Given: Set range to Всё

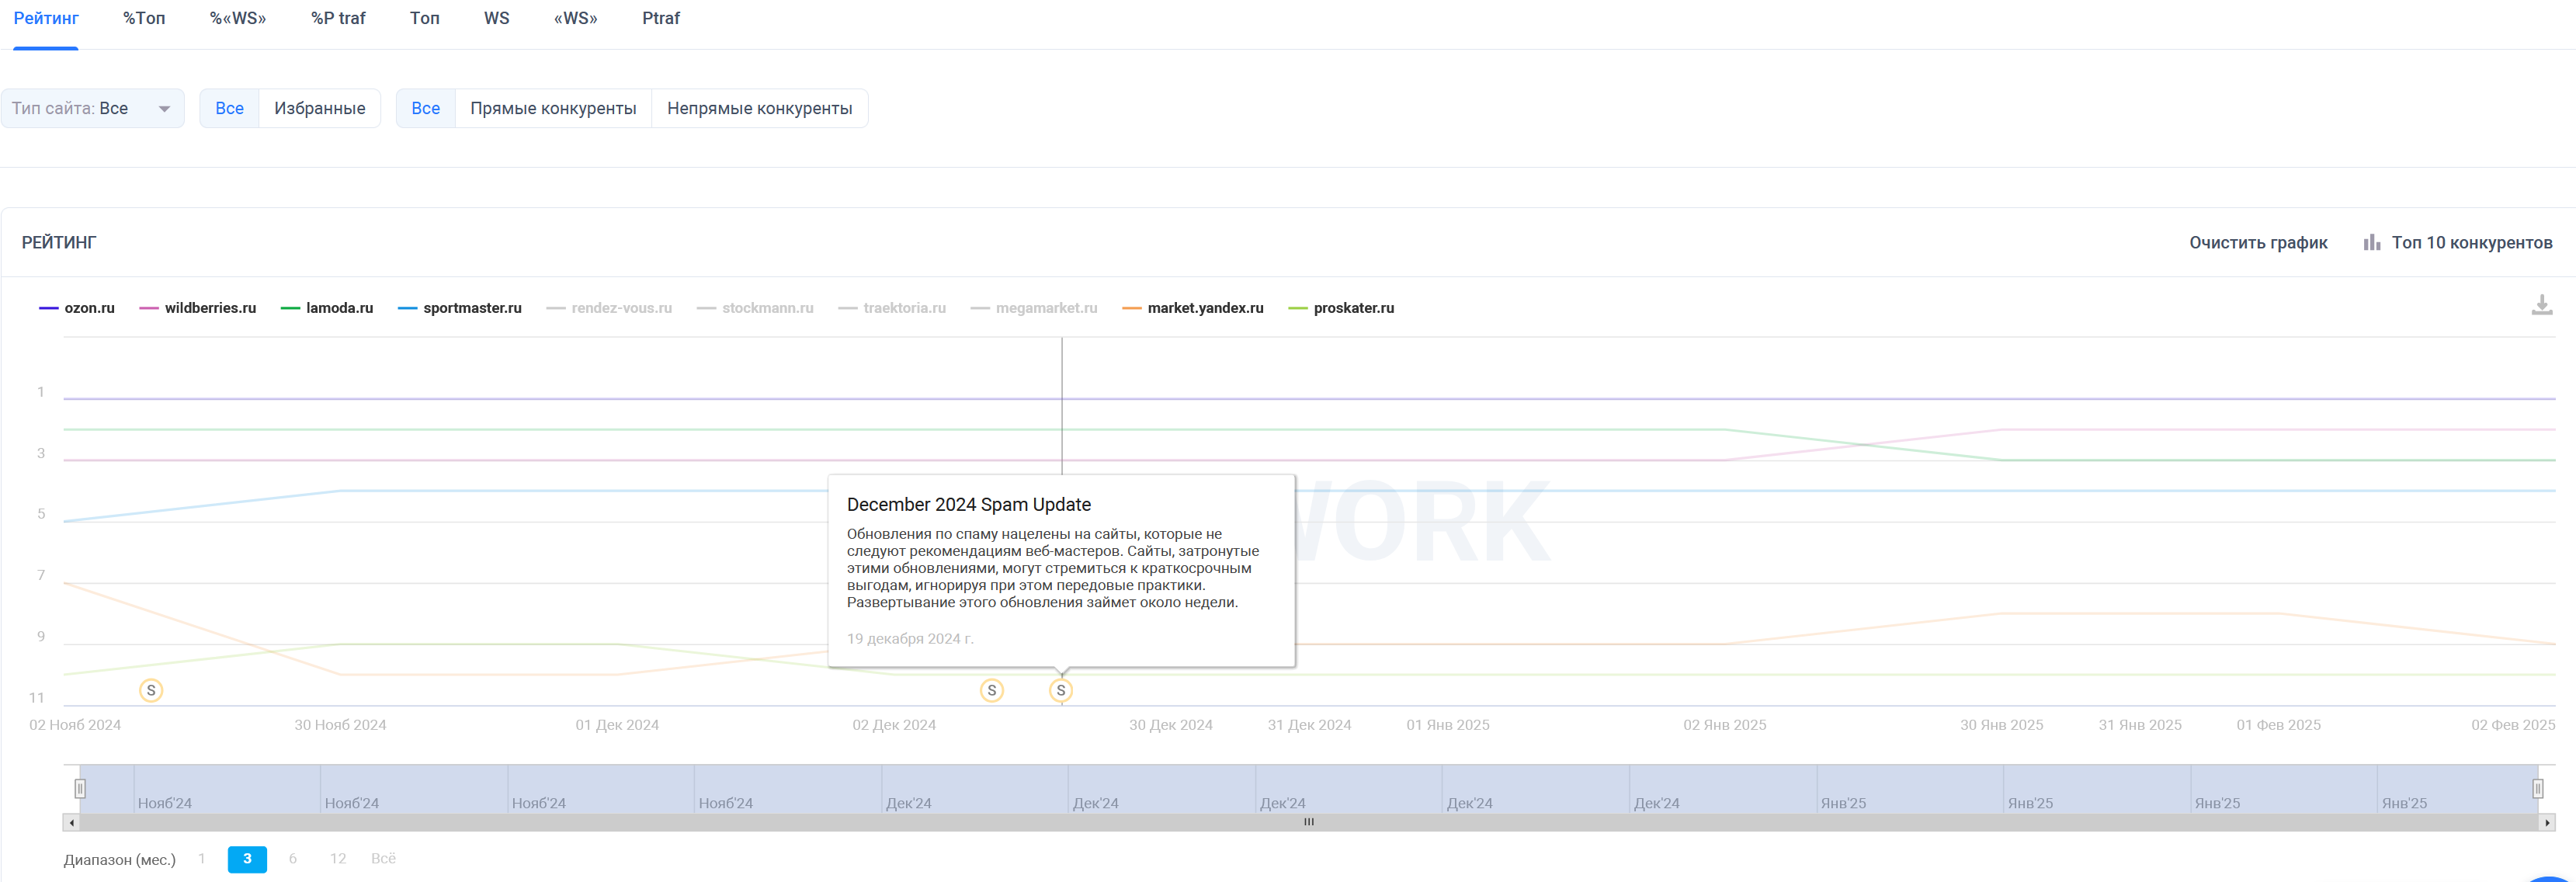Looking at the screenshot, I should 383,859.
